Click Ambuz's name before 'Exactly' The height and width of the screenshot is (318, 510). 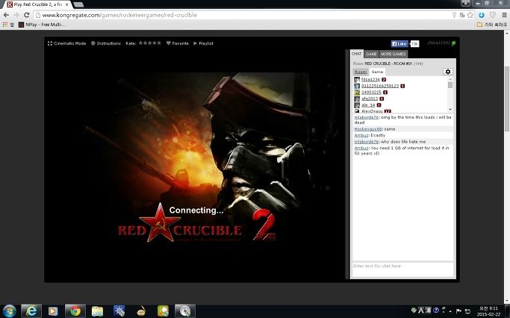coord(361,135)
